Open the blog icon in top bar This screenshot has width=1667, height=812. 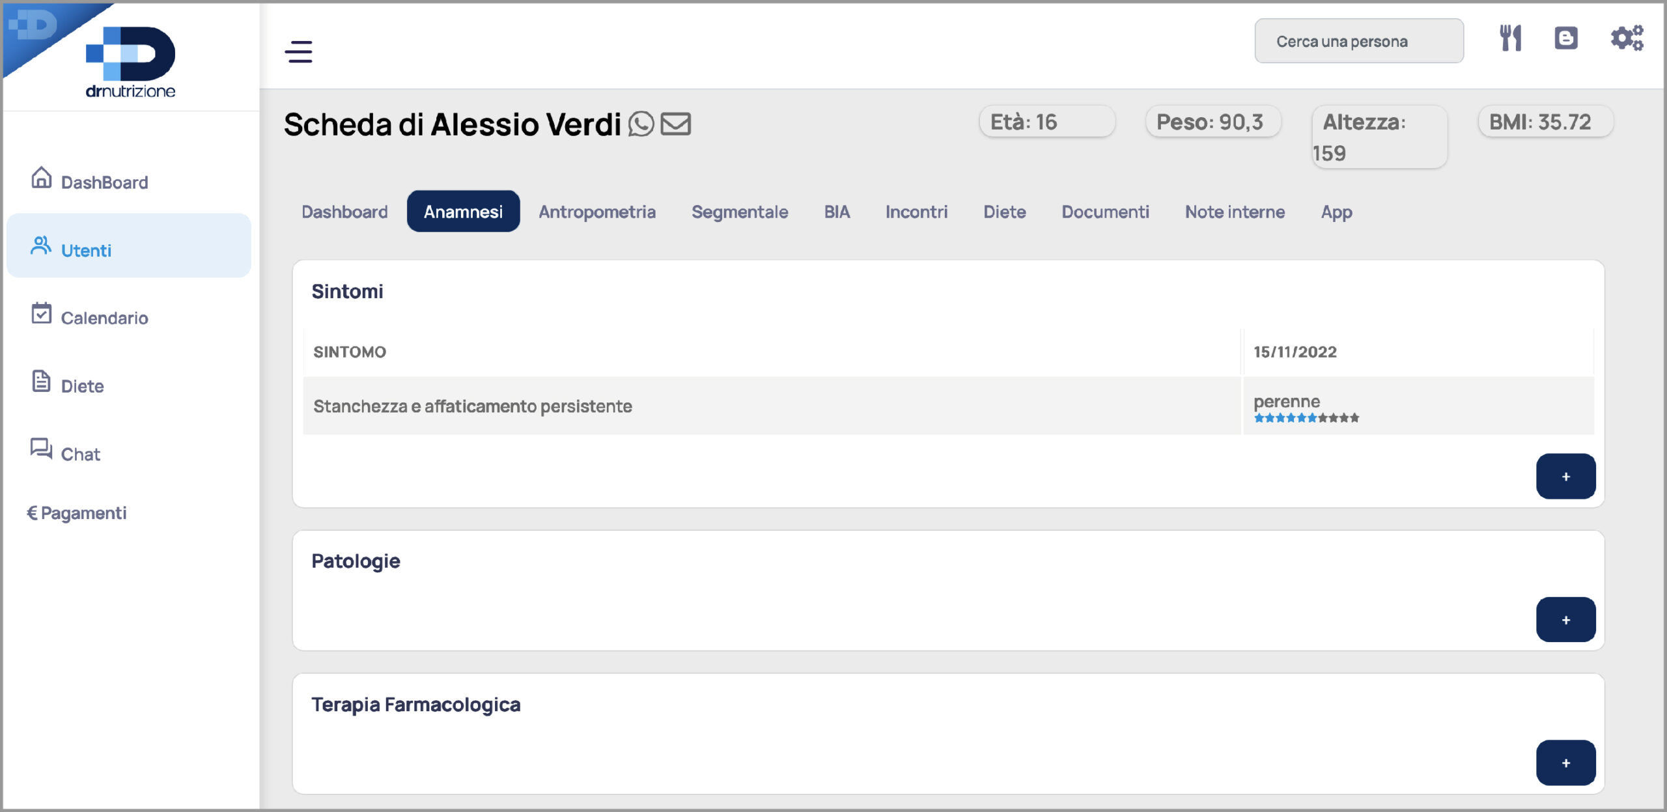pos(1566,38)
